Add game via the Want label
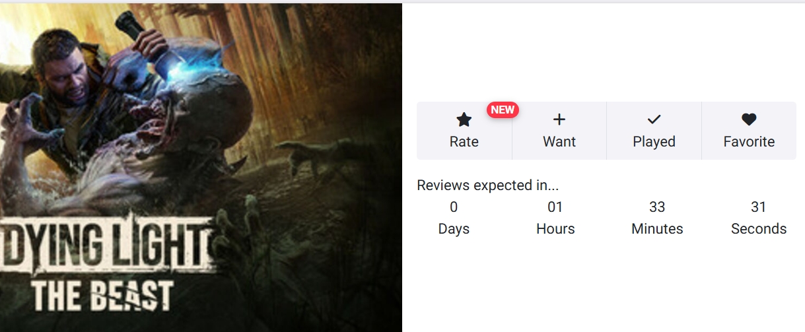The image size is (805, 332). pyautogui.click(x=559, y=142)
